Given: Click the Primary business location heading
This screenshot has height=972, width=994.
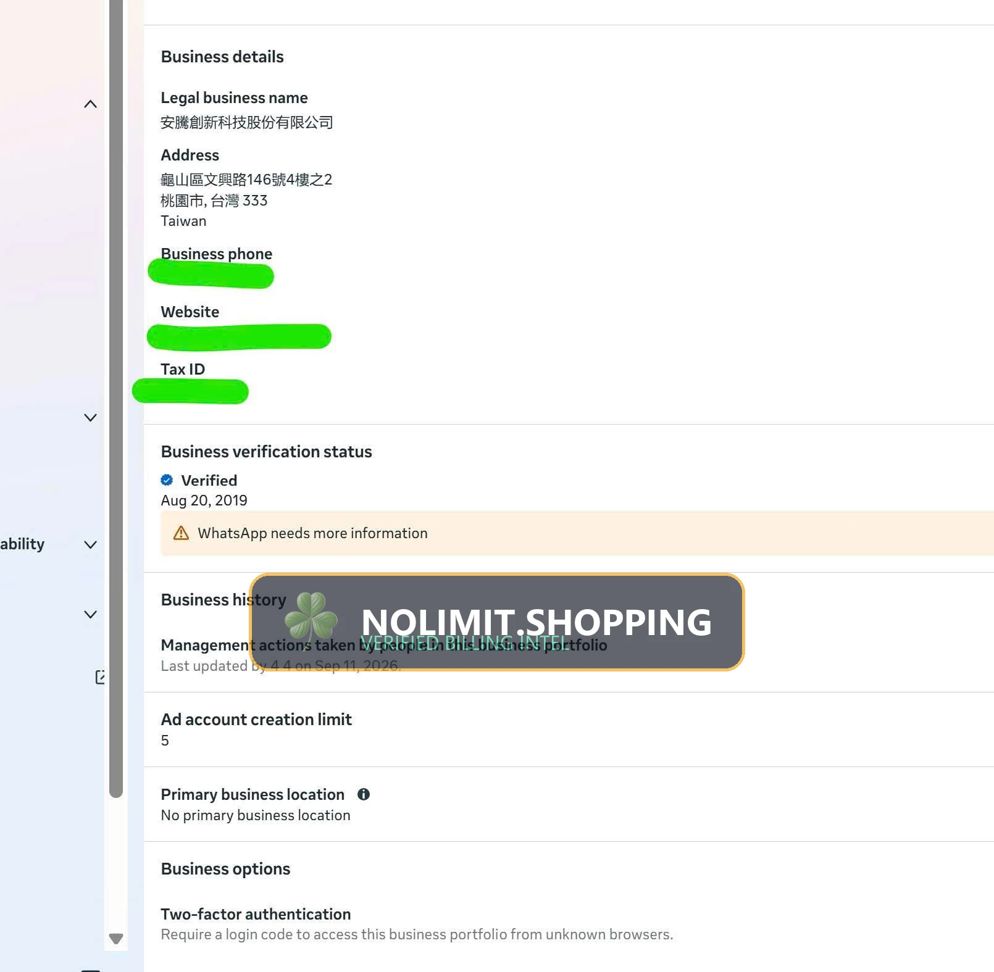Looking at the screenshot, I should [253, 794].
